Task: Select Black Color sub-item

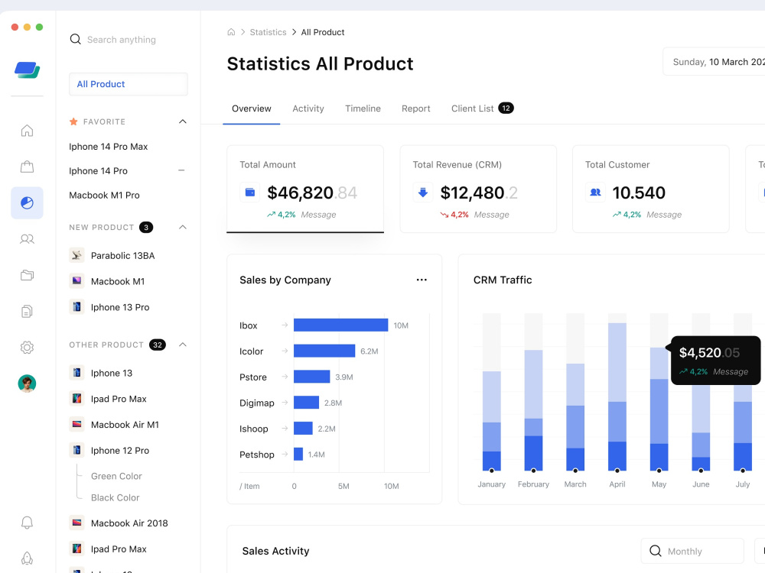Action: [x=116, y=497]
